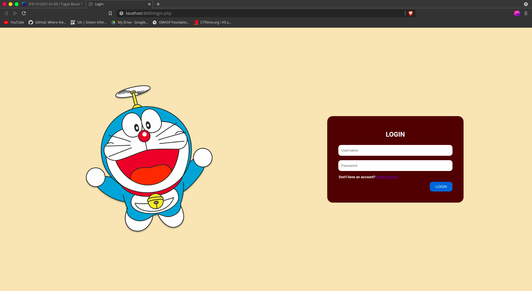This screenshot has width=532, height=291.
Task: Open tab search dropdown arrow
Action: [526, 4]
